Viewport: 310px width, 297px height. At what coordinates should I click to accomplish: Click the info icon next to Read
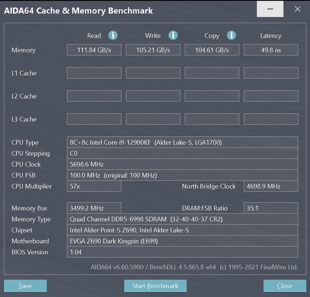coord(113,35)
